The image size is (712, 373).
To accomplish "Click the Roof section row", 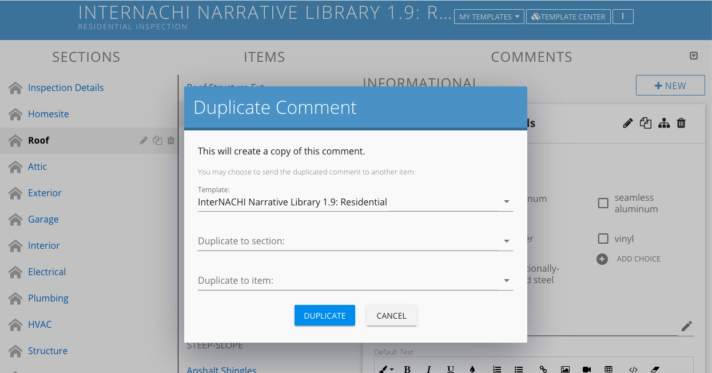I will click(89, 140).
